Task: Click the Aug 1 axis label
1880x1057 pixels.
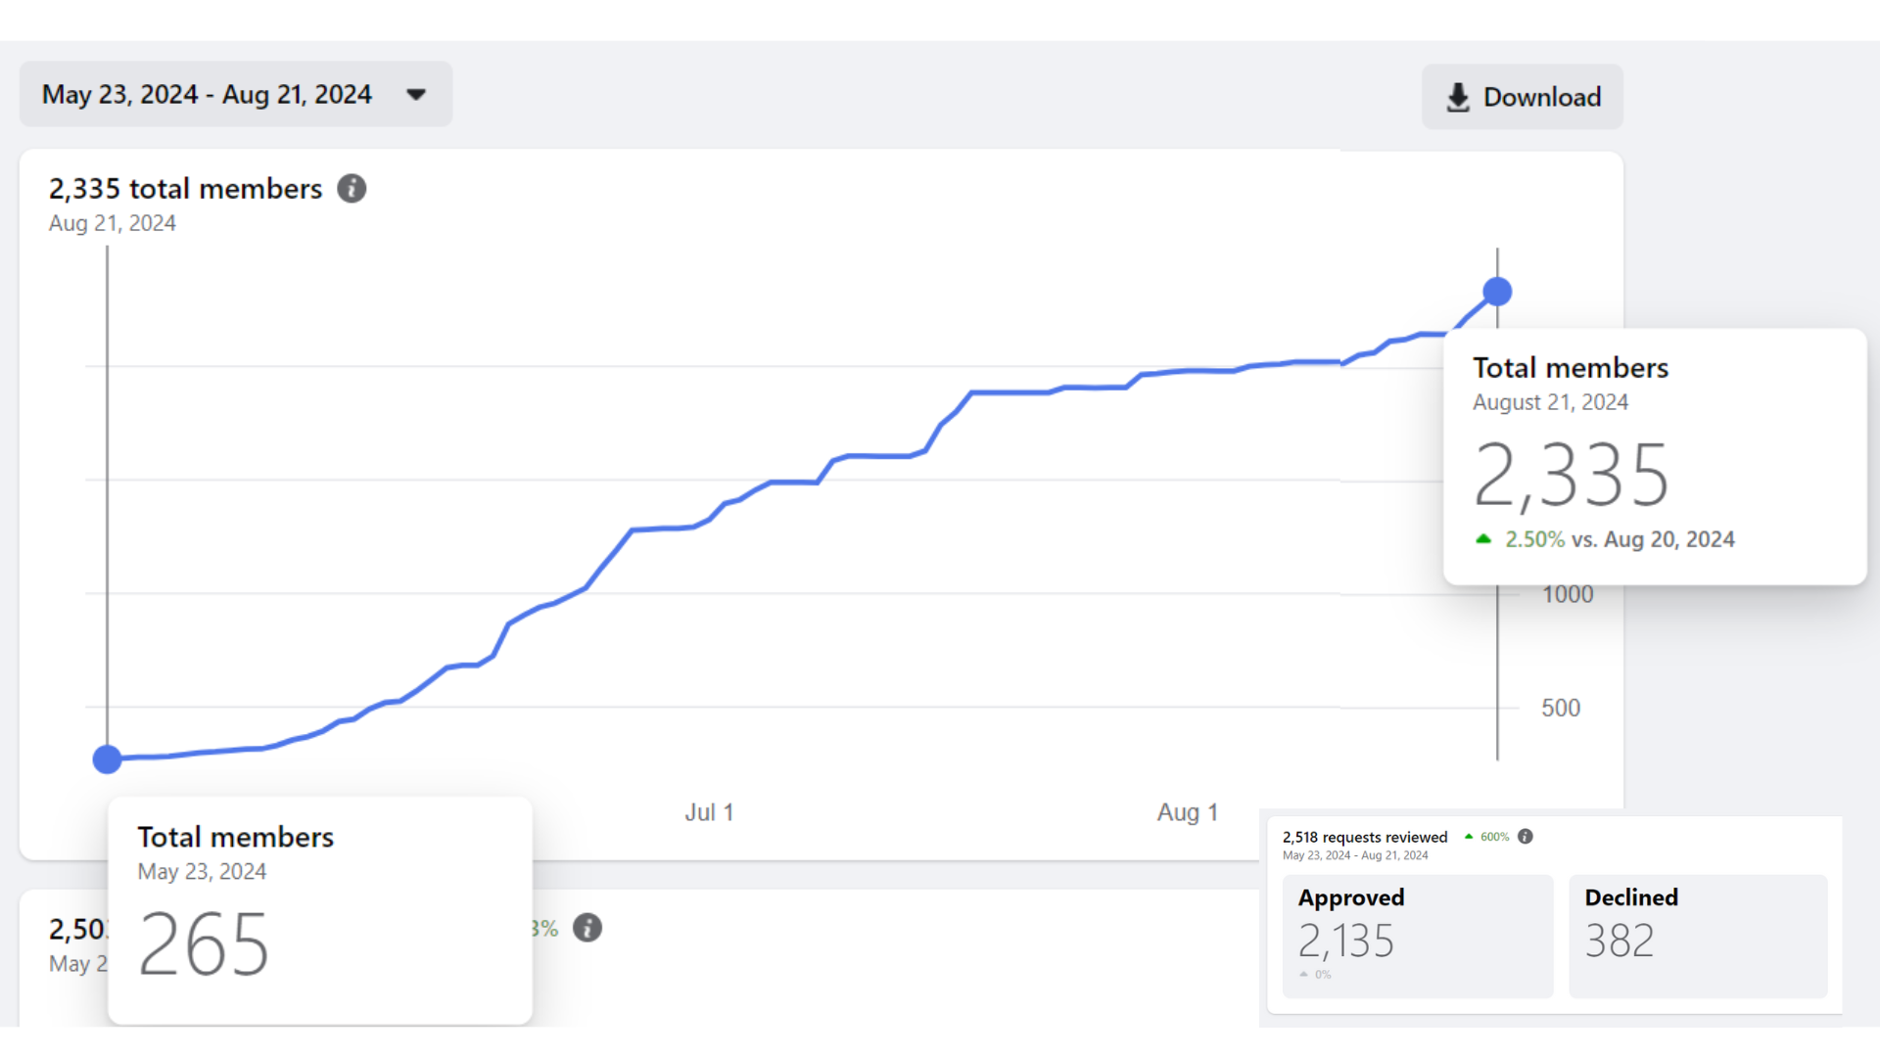Action: (1187, 812)
